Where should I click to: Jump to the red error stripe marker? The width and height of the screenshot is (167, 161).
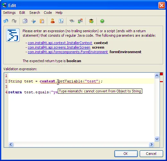click(162, 82)
